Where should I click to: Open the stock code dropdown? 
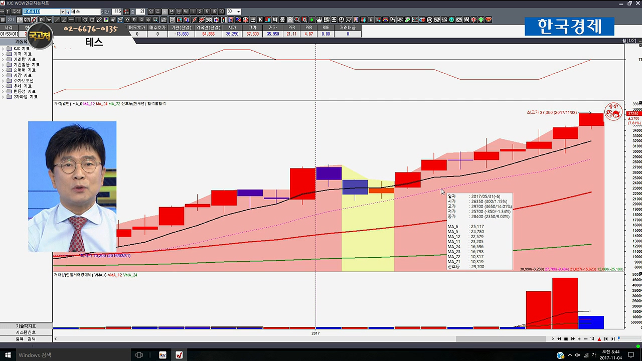63,12
